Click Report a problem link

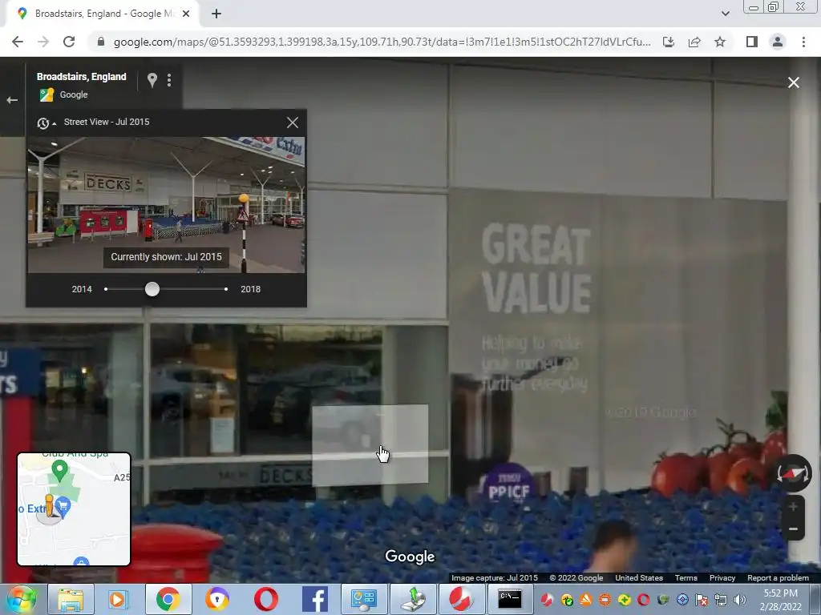tap(778, 578)
